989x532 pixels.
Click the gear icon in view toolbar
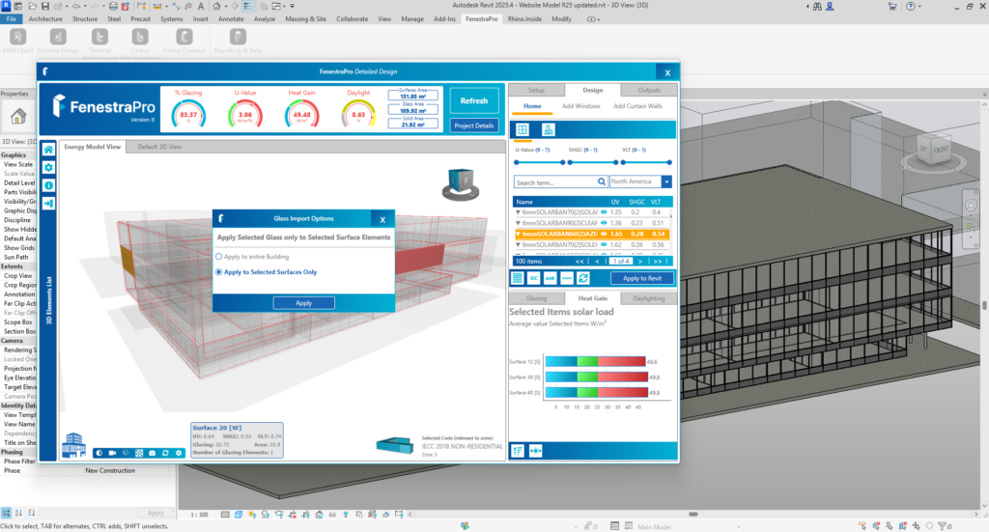tap(179, 453)
